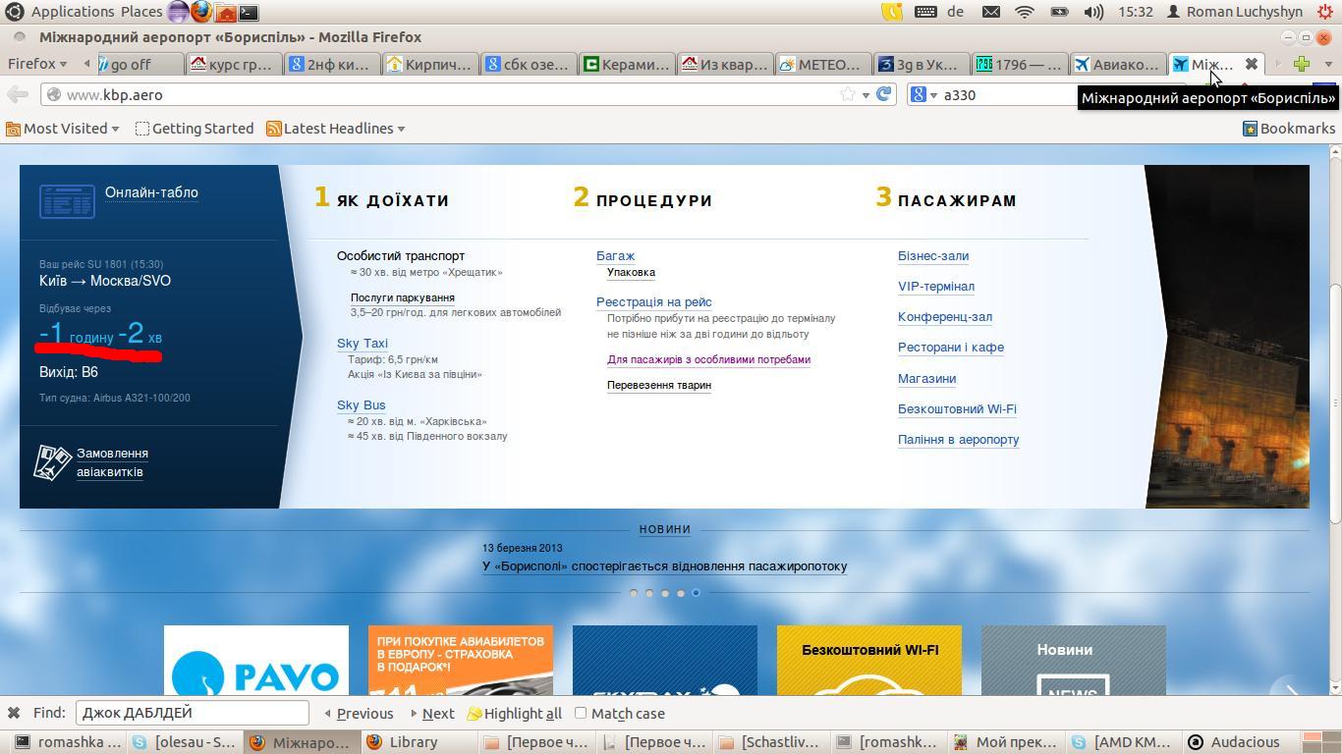Open the Sky Taxi link
This screenshot has width=1342, height=754.
point(363,344)
